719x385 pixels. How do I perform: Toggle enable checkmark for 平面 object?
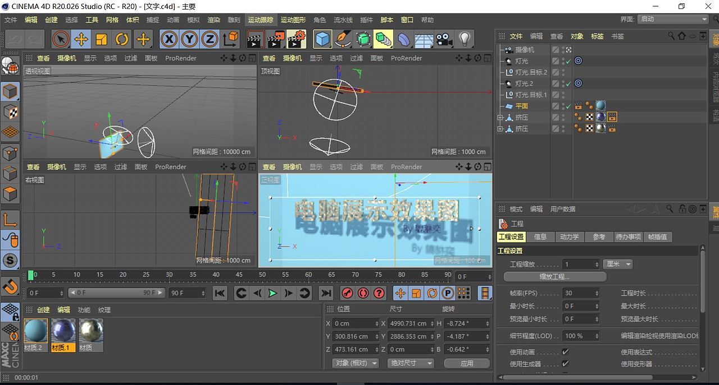coord(568,106)
